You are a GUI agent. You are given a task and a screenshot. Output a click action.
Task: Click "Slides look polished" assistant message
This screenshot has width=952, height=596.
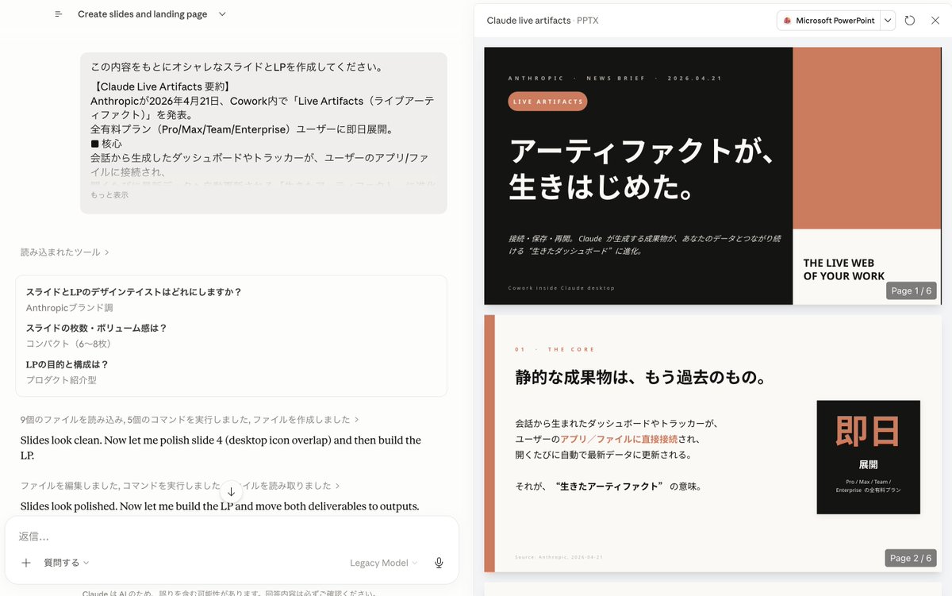(220, 506)
